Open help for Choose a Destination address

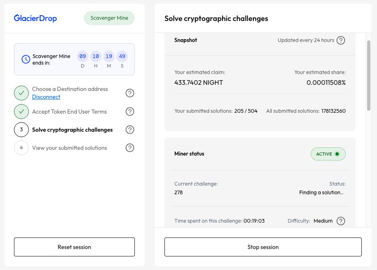pos(130,93)
